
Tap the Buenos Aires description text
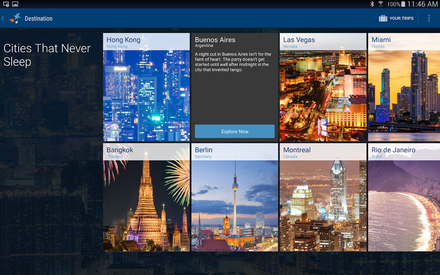(x=233, y=62)
